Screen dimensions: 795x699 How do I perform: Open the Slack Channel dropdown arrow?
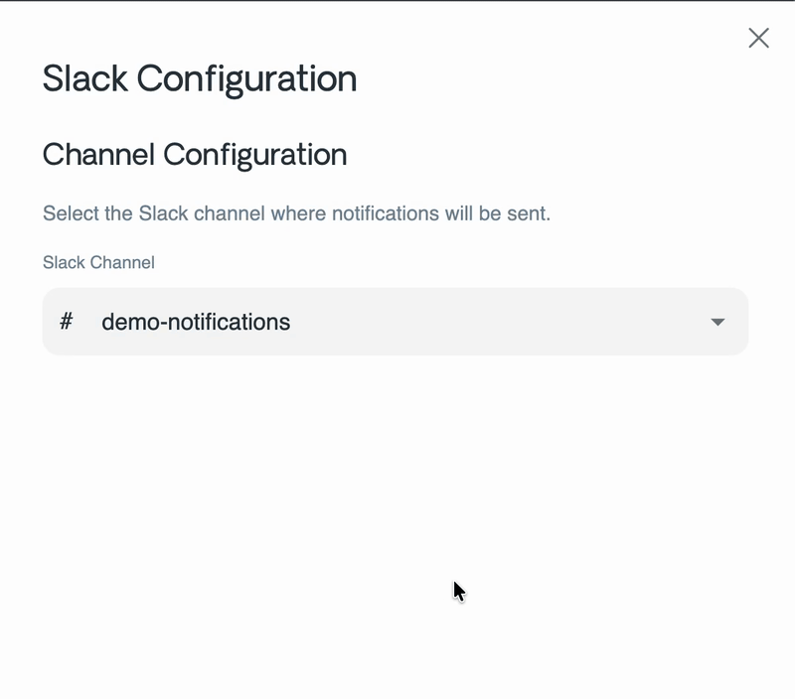(x=717, y=322)
